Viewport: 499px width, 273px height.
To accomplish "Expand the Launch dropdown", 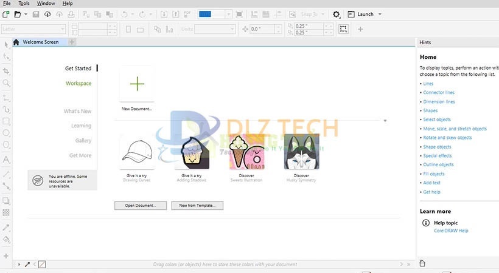I will pos(380,14).
